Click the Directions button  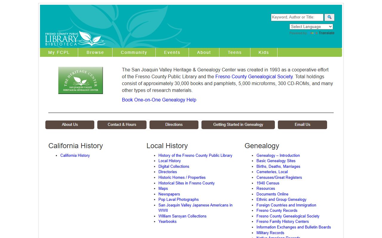(174, 125)
